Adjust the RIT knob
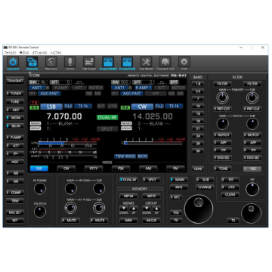This screenshot has width=272, height=272. pyautogui.click(x=252, y=189)
